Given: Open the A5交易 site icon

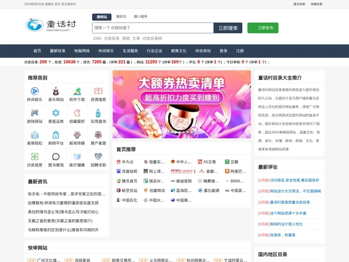Looking at the screenshot, I should coord(200,162).
